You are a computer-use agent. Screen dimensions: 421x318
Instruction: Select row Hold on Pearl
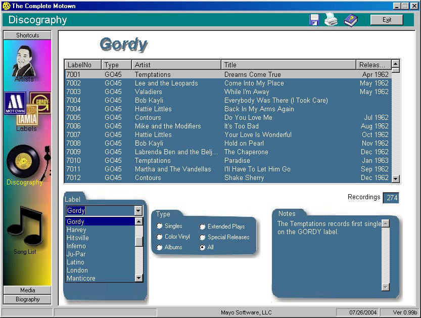tap(228, 143)
